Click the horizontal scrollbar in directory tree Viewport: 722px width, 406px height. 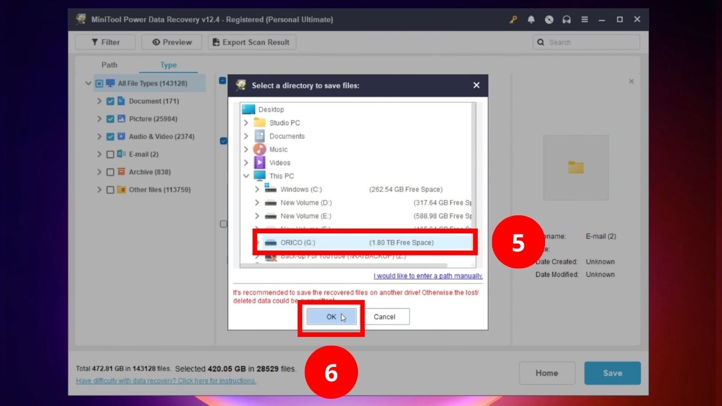tap(343, 265)
